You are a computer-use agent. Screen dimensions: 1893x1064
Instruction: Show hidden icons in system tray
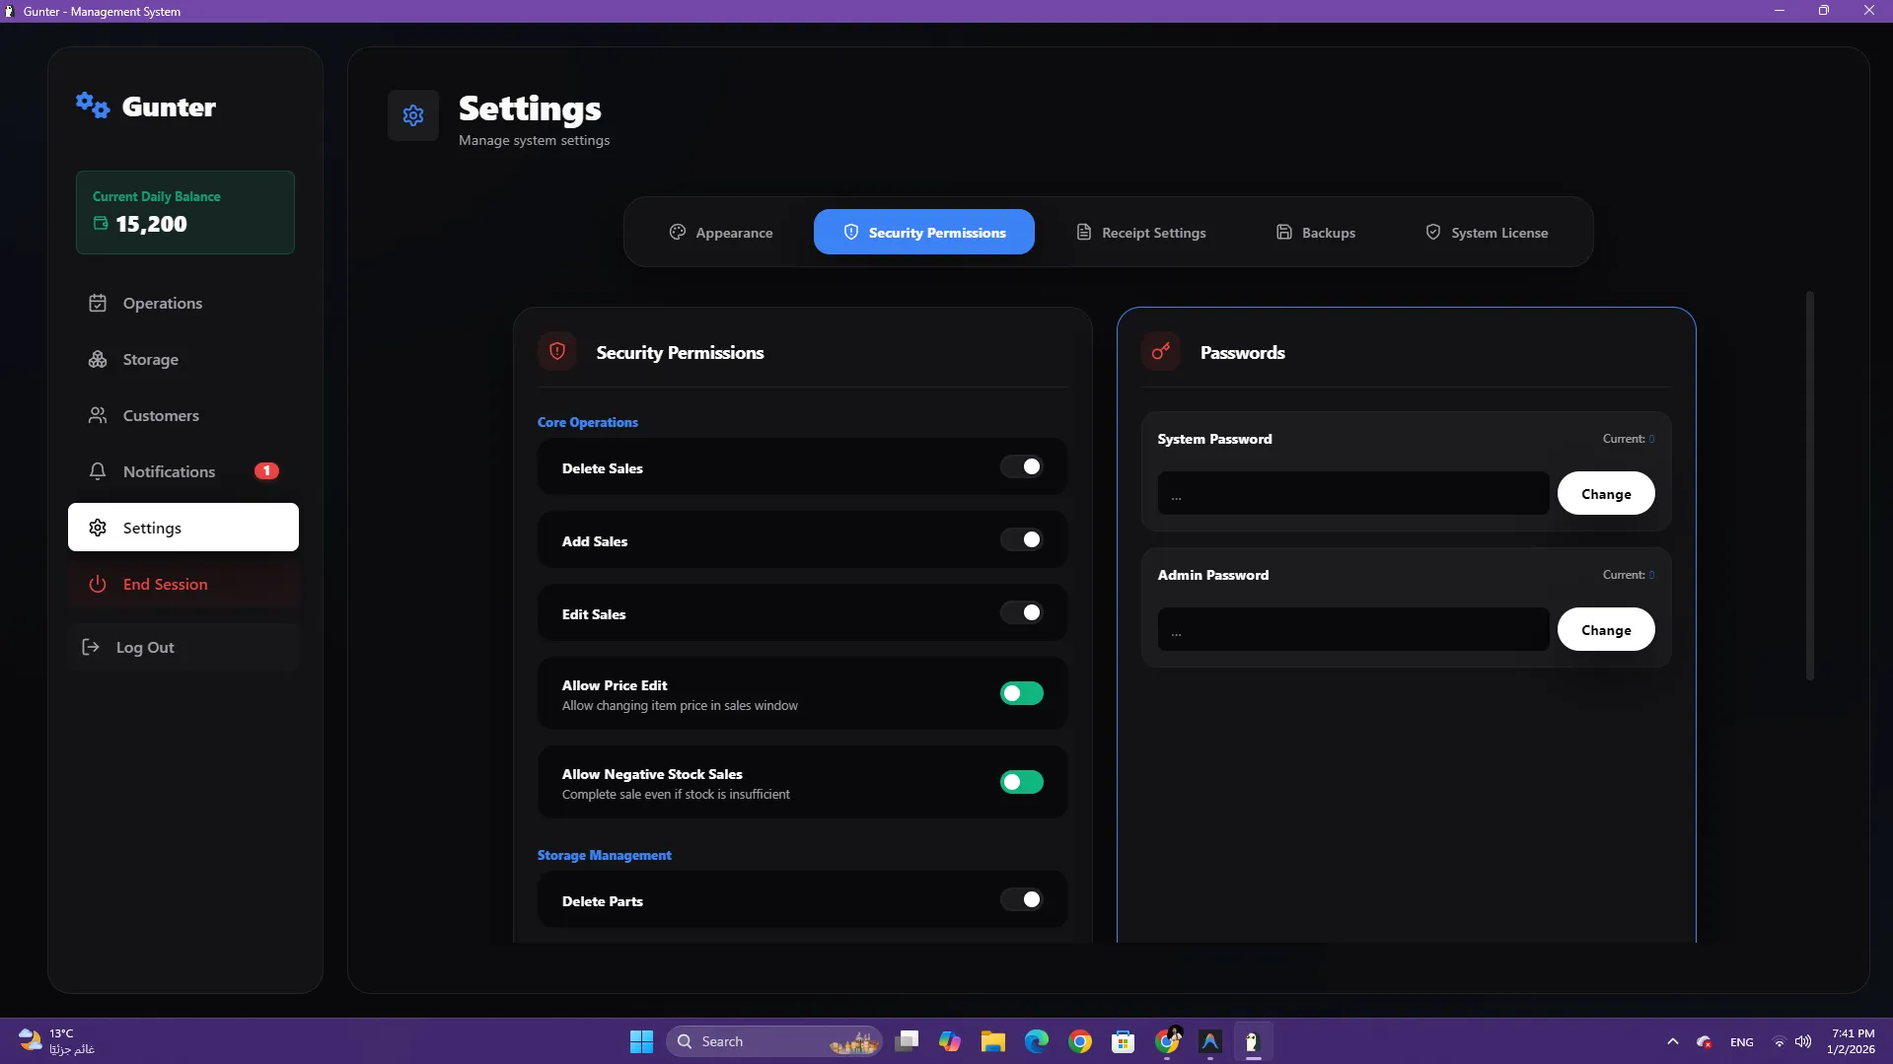[x=1673, y=1041]
